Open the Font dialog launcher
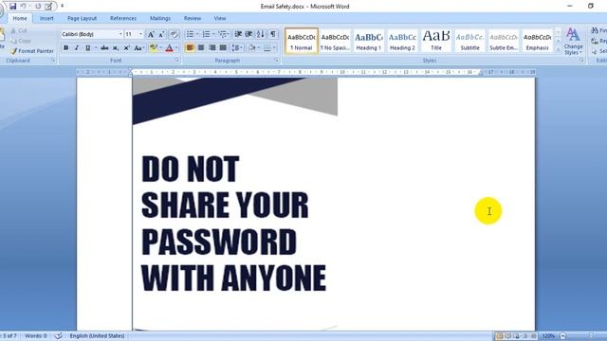The width and height of the screenshot is (607, 341). click(x=177, y=61)
